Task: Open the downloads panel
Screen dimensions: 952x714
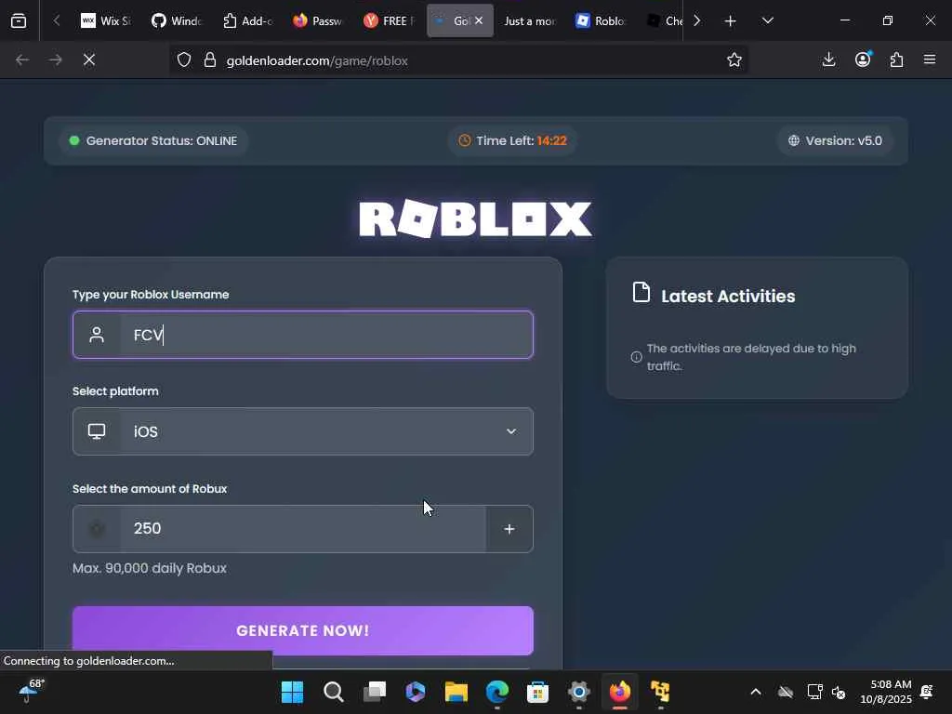Action: (828, 59)
